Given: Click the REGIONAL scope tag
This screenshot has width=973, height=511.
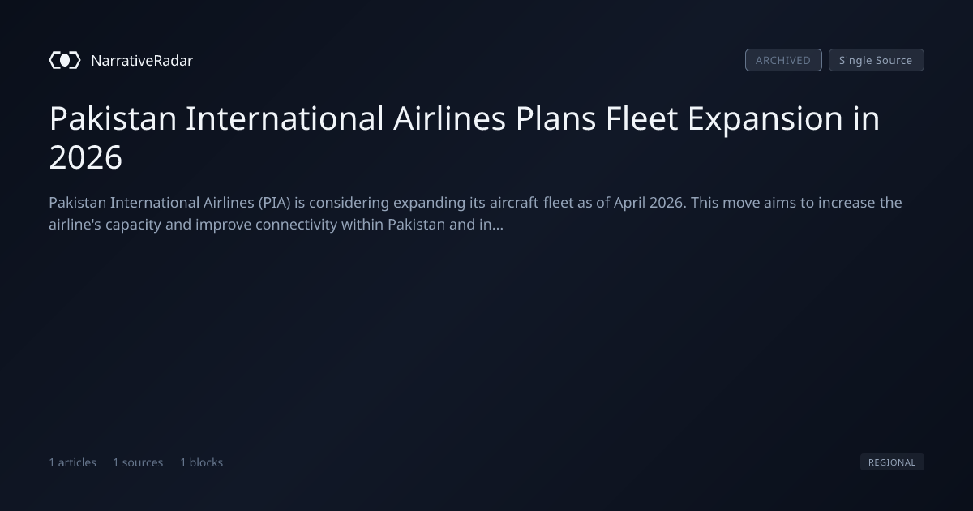Looking at the screenshot, I should coord(892,462).
